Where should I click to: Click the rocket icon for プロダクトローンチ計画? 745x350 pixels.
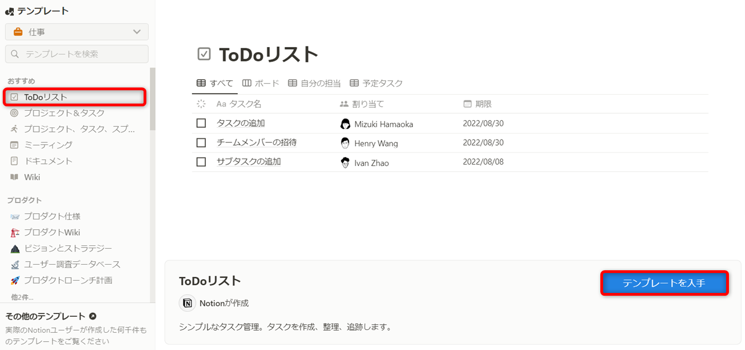tap(16, 280)
